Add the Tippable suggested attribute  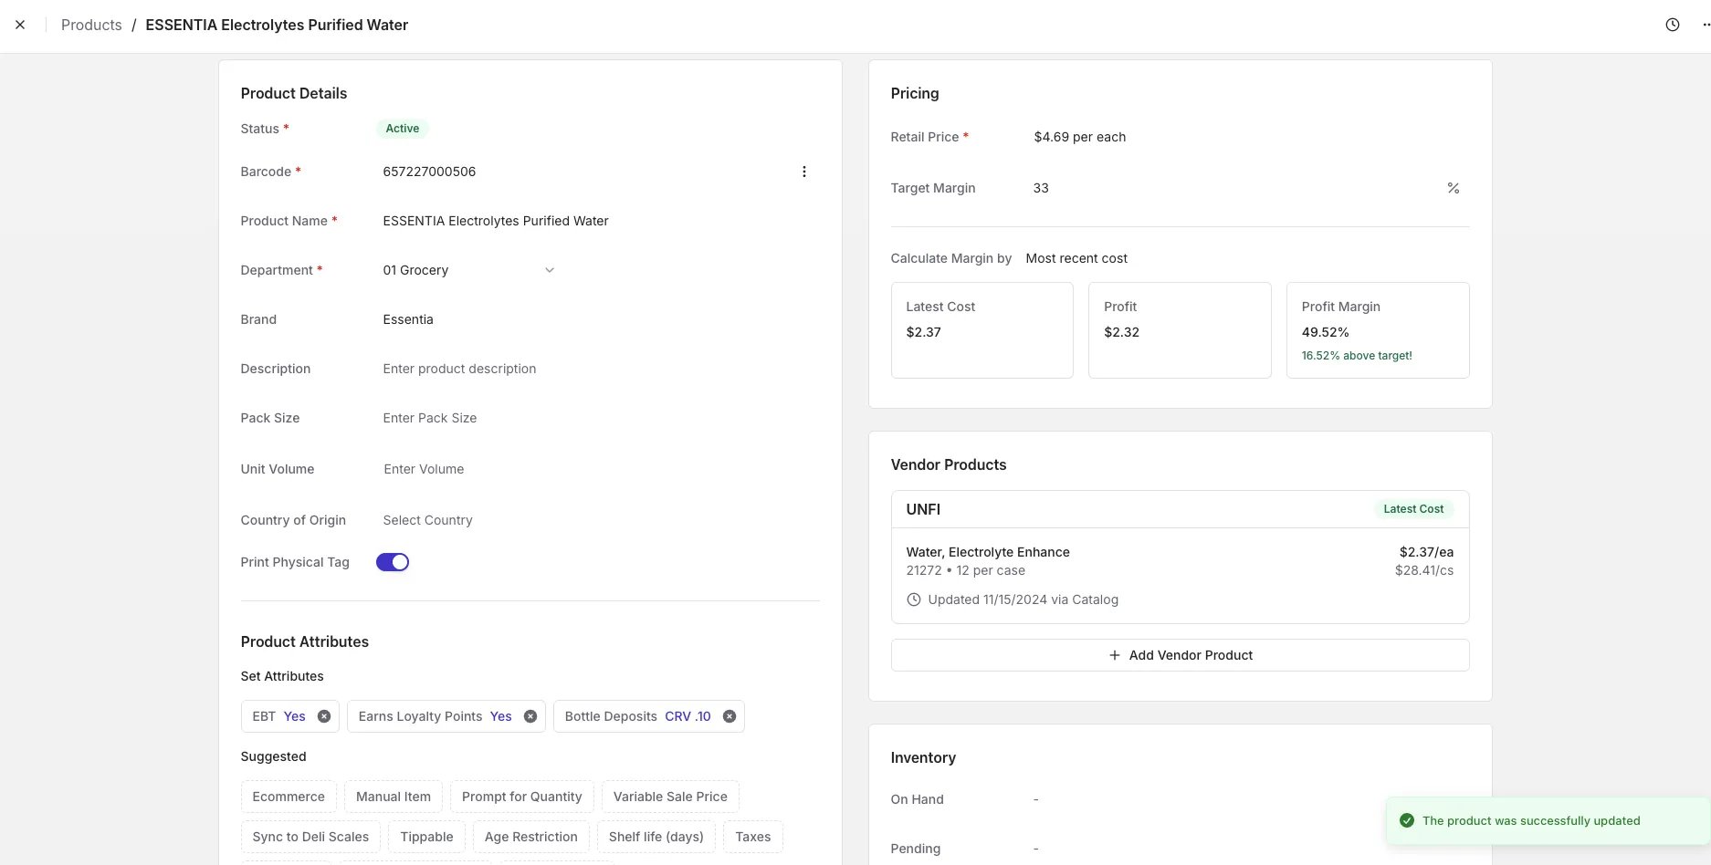click(426, 837)
